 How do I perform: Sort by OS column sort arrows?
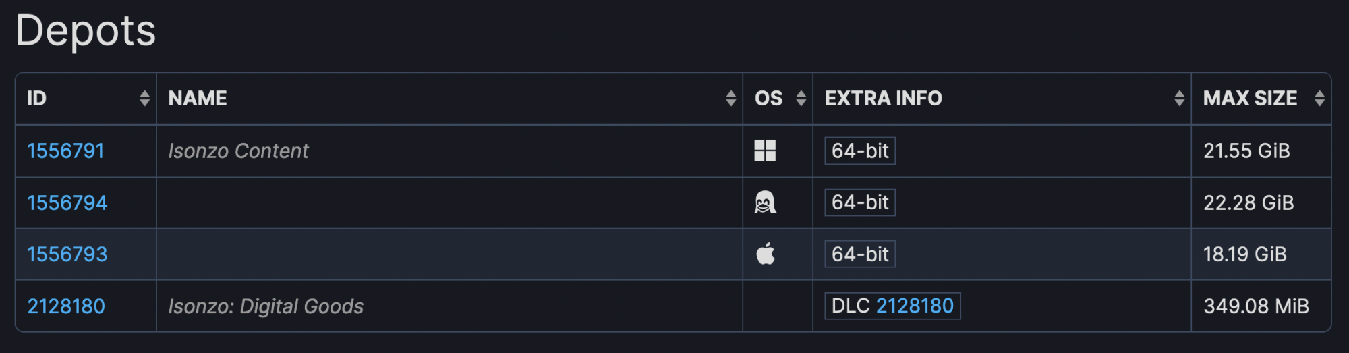pyautogui.click(x=801, y=99)
